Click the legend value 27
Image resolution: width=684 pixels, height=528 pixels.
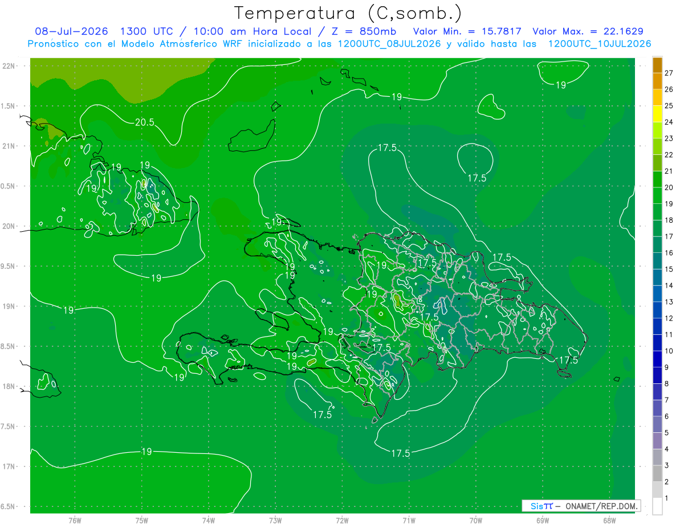pyautogui.click(x=669, y=73)
